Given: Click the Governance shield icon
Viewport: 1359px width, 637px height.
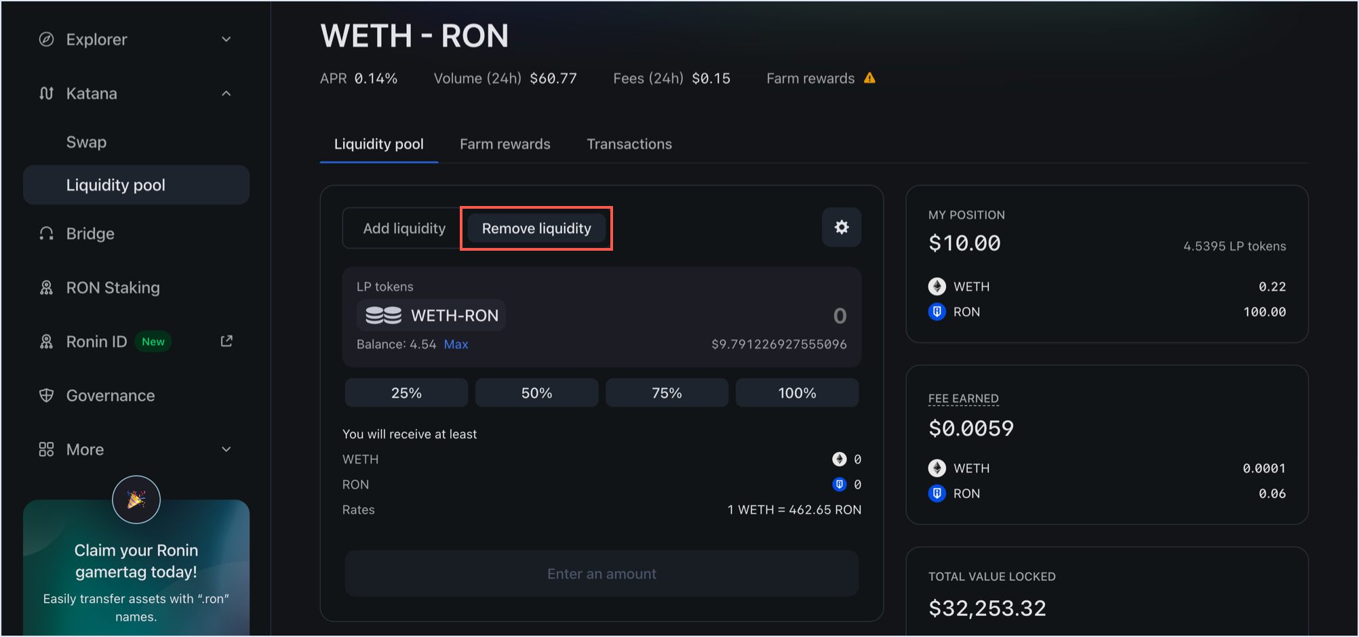Looking at the screenshot, I should point(46,396).
